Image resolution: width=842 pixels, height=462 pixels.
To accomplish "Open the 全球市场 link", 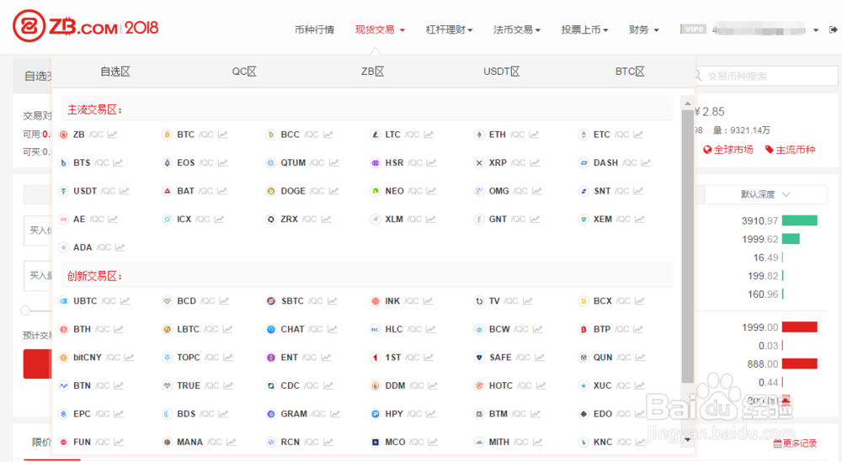I will click(x=728, y=150).
